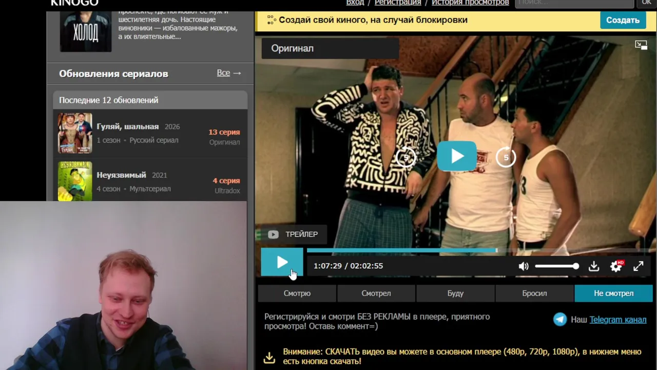Click the Создай свой киного banner text
Image resolution: width=657 pixels, height=370 pixels.
pos(373,20)
